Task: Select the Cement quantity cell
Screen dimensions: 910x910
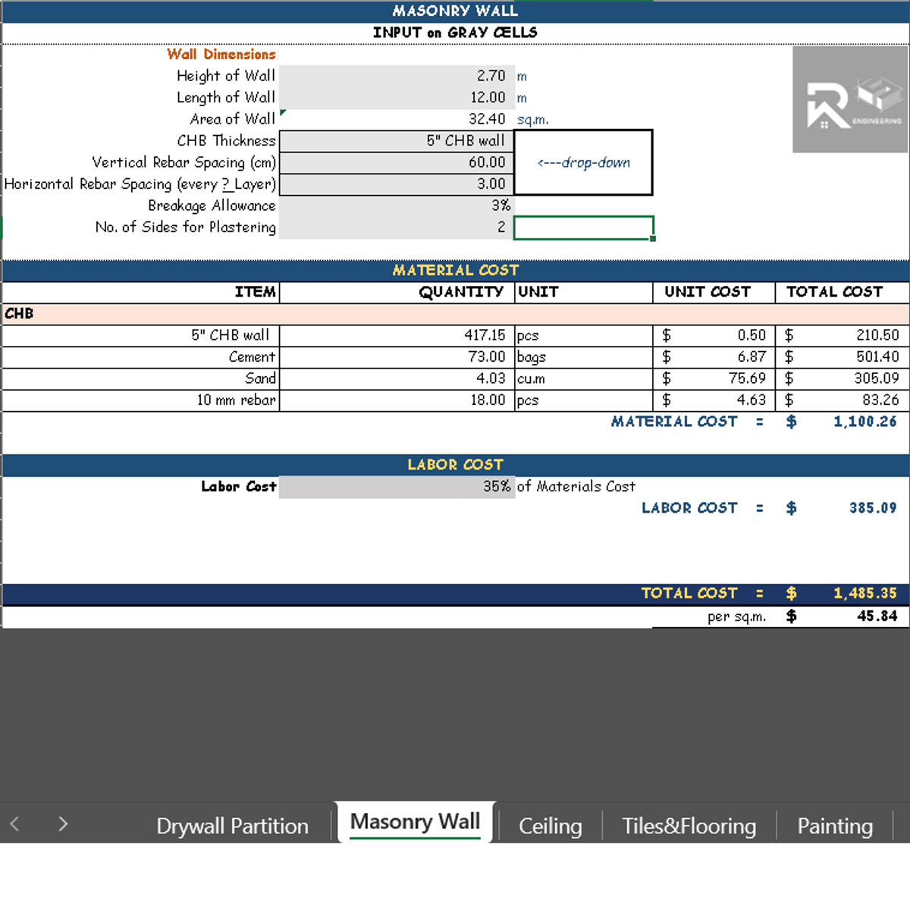Action: [397, 357]
